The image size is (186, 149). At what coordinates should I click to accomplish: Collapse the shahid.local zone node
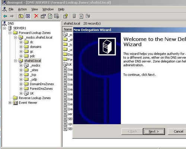pyautogui.click(x=15, y=61)
